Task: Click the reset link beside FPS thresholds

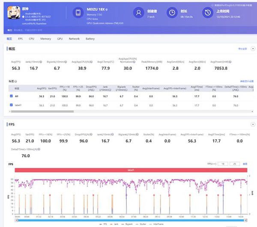Action: click(245, 164)
